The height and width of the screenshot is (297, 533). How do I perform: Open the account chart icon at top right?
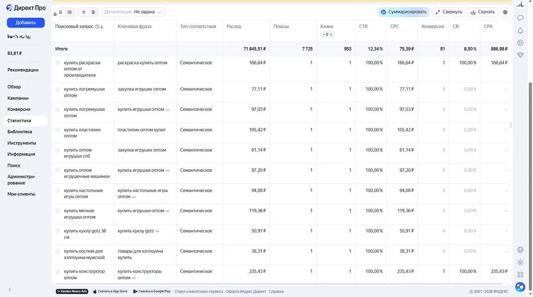point(520,4)
